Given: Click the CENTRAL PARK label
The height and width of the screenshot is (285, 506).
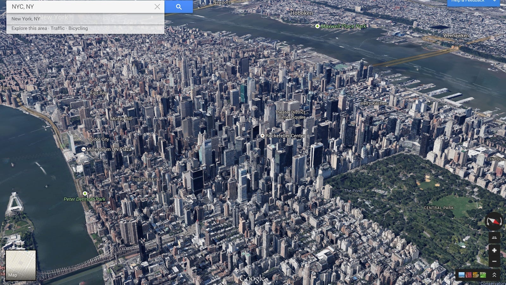Looking at the screenshot, I should [439, 208].
